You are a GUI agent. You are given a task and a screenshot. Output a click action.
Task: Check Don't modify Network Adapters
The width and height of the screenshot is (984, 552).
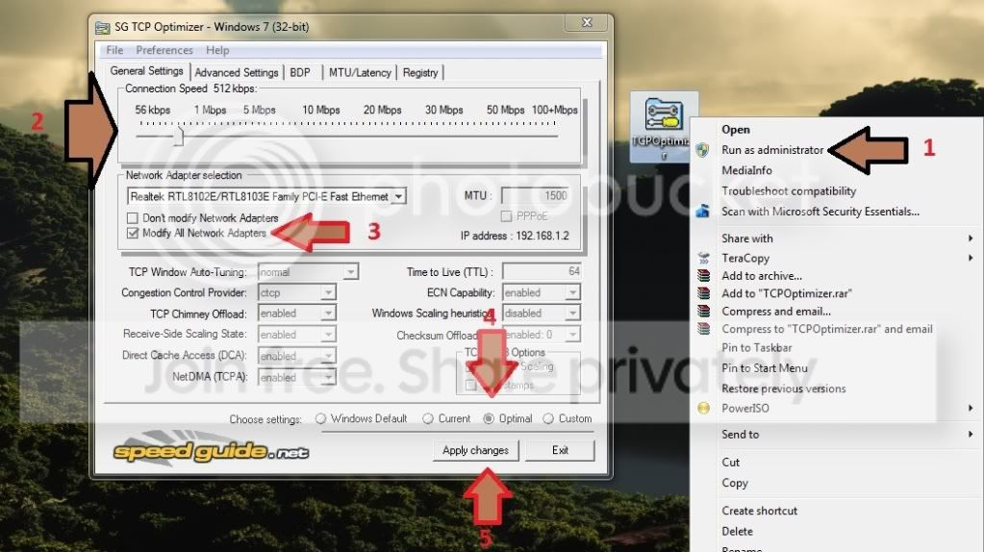(133, 218)
